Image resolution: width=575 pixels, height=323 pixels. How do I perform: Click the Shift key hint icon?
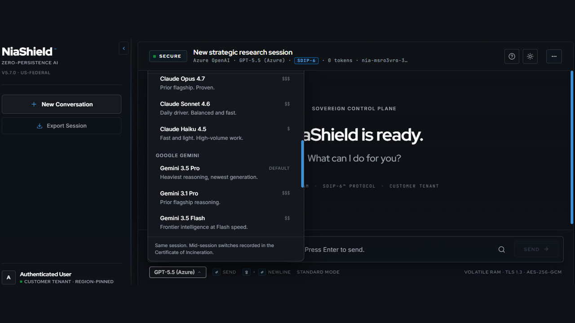246,272
